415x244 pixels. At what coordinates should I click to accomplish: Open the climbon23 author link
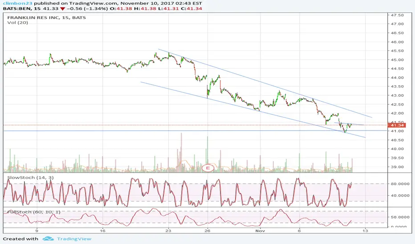tap(18, 4)
